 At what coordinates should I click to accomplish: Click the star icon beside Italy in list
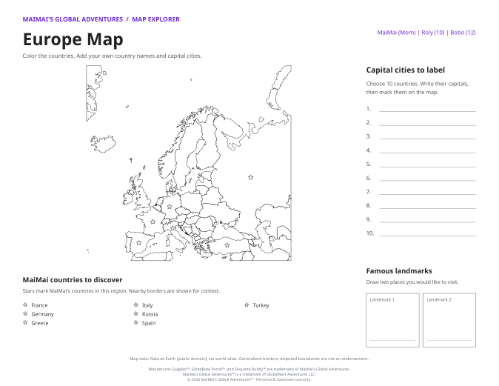(x=136, y=305)
